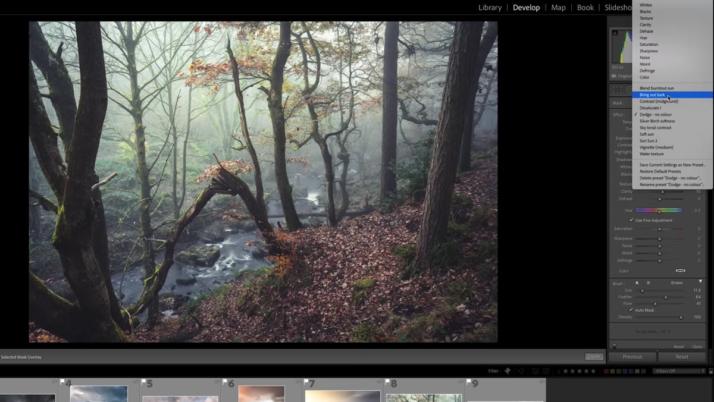This screenshot has height=402, width=714.
Task: Choose the Hue effect preset
Action: [672, 37]
